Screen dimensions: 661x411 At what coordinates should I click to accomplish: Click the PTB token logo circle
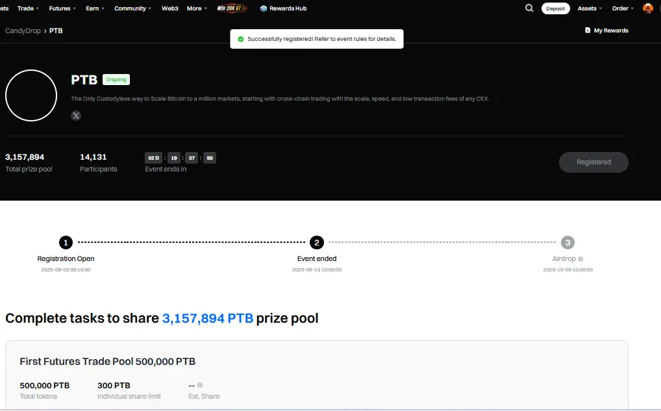[x=31, y=95]
